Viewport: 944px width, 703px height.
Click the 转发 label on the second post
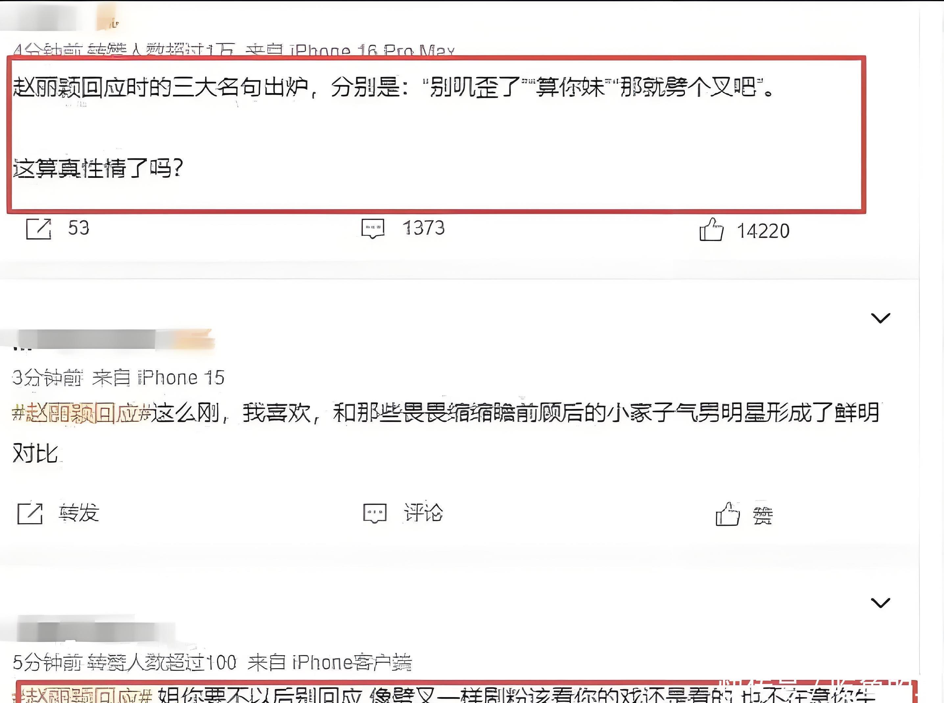tap(79, 513)
